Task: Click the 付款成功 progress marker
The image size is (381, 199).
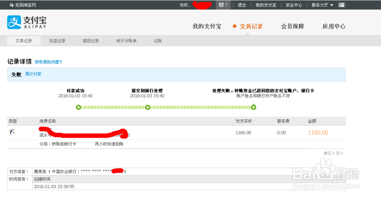Action: point(78,107)
